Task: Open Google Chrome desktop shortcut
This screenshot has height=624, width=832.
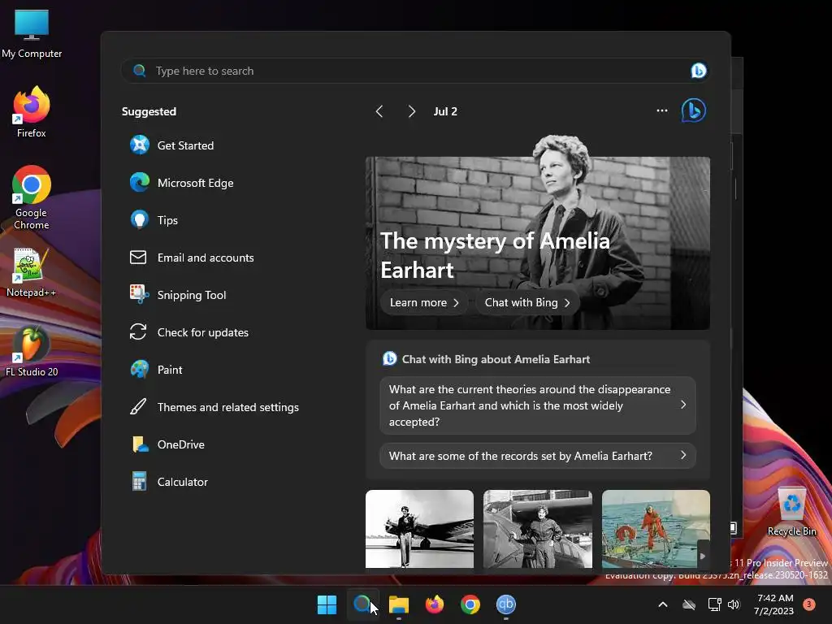Action: [32, 197]
